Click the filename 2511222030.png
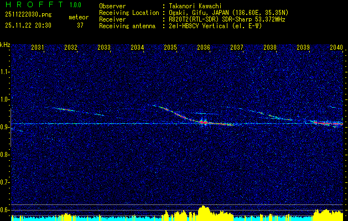Image resolution: width=348 pixels, height=221 pixels. tap(28, 15)
